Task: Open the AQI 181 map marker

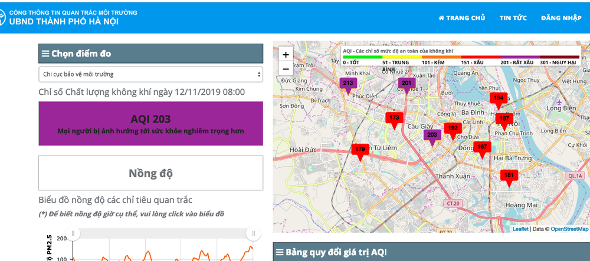Action: pos(509,177)
